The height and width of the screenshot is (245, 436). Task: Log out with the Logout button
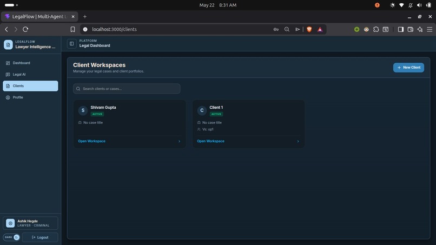(40, 237)
